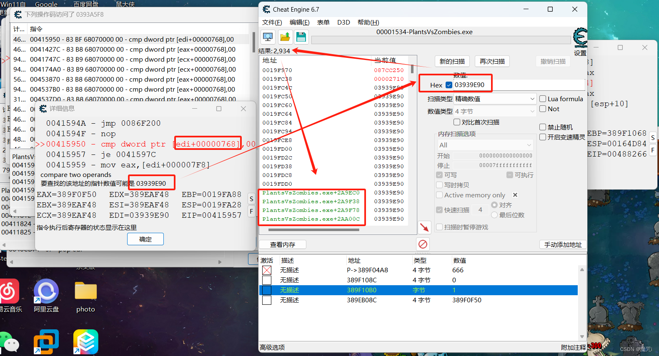This screenshot has height=356, width=659.
Task: Click the 新的扫描 button
Action: pos(452,61)
